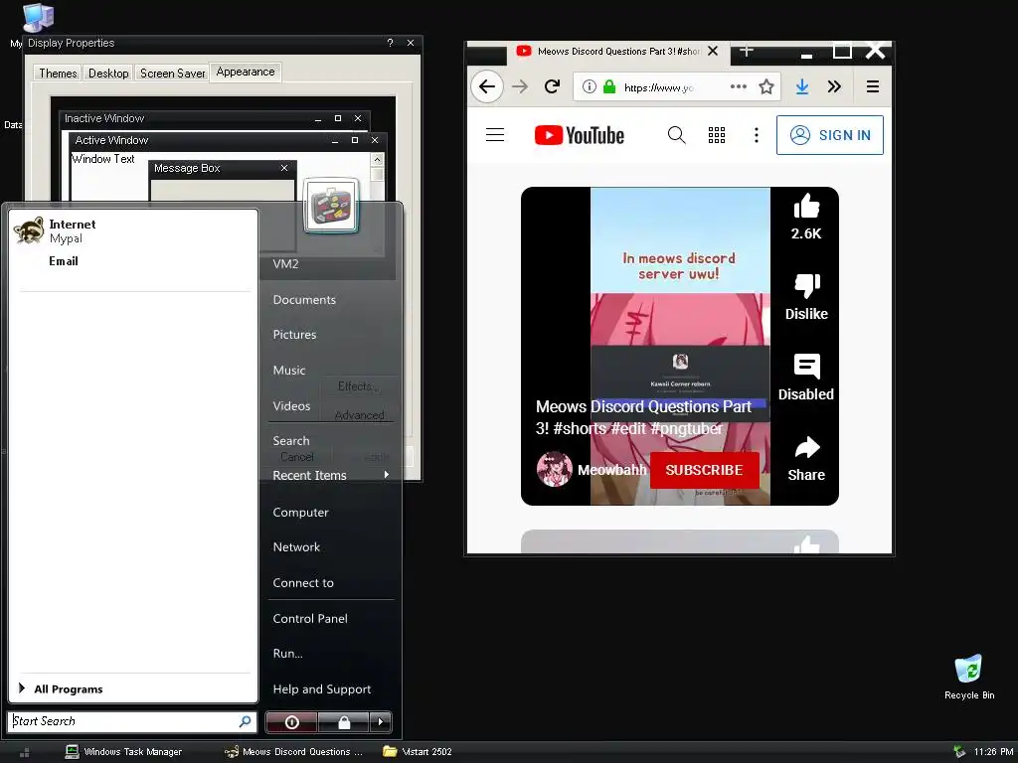This screenshot has height=763, width=1018.
Task: Open the Meowbahh channel avatar
Action: click(554, 469)
